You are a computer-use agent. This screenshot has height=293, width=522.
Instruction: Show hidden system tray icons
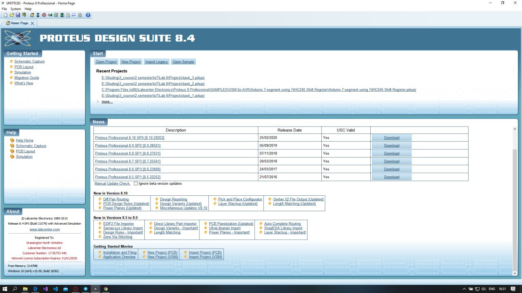(465, 289)
